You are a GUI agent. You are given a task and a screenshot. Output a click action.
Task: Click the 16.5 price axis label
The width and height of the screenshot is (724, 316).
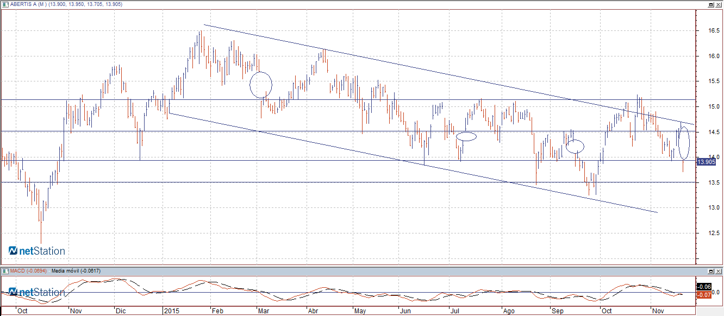pyautogui.click(x=714, y=31)
